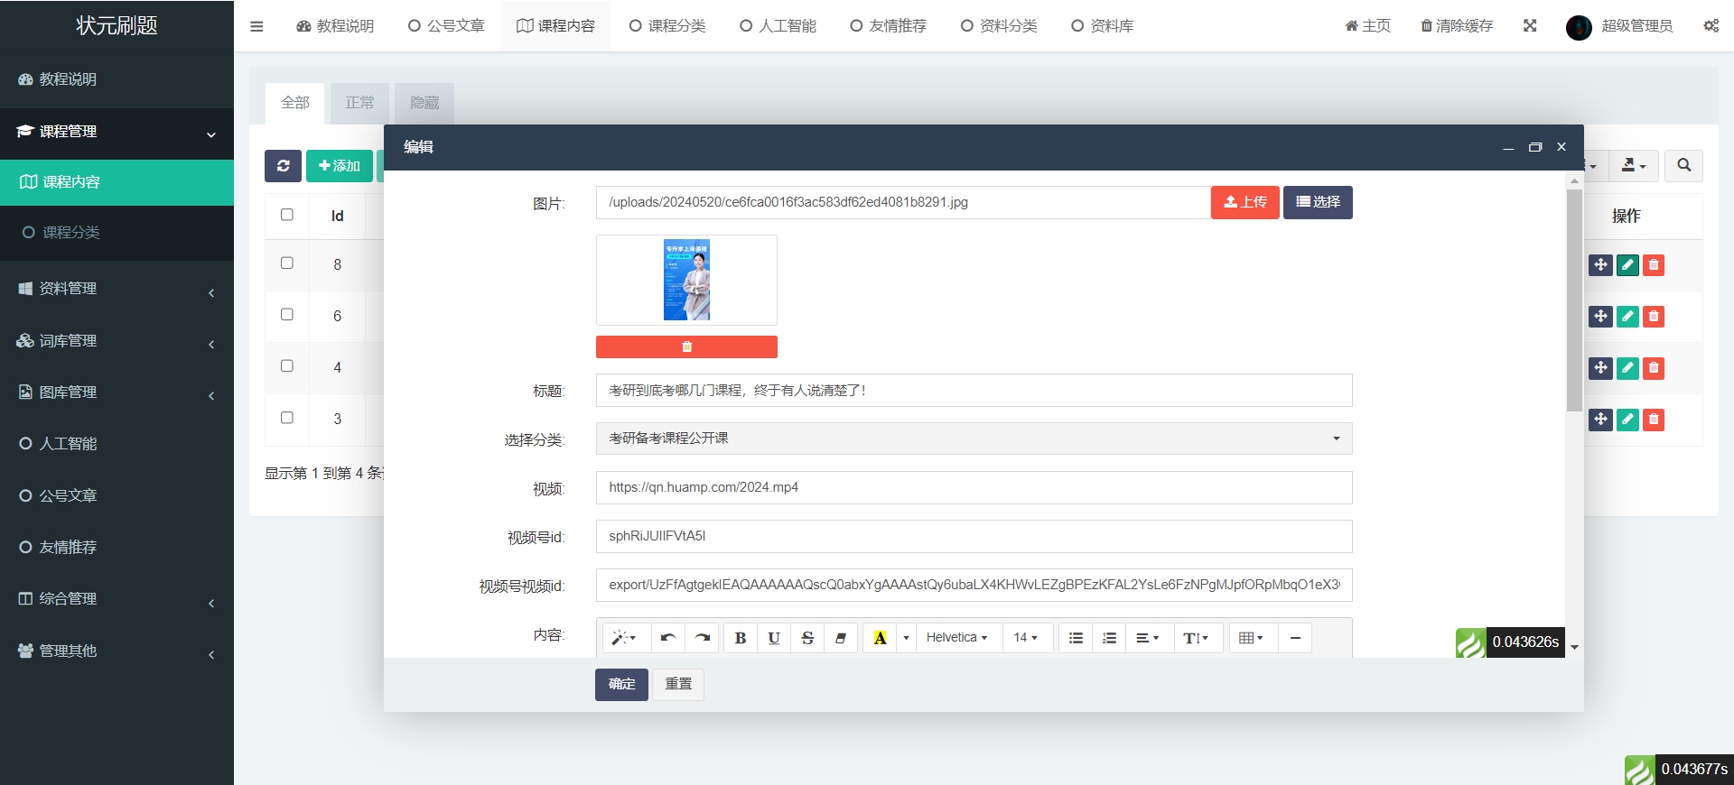Click the yellow highlight text color button
1734x785 pixels.
point(880,638)
